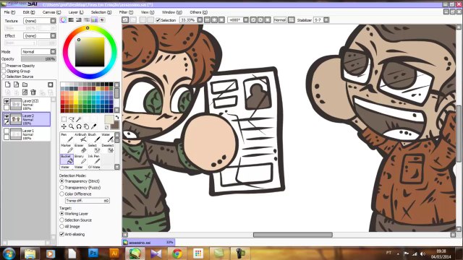This screenshot has width=463, height=260.
Task: Choose Transparency (Fuzzy) detection mode
Action: click(x=62, y=188)
